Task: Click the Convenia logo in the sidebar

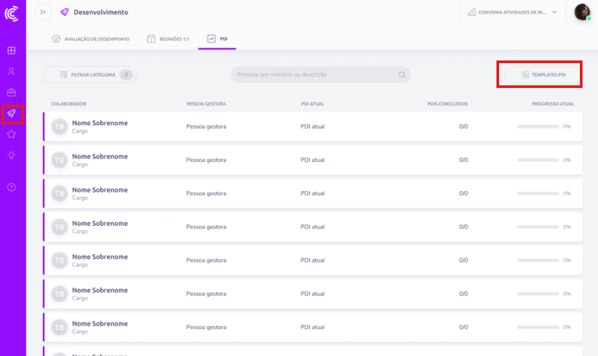Action: pyautogui.click(x=12, y=13)
